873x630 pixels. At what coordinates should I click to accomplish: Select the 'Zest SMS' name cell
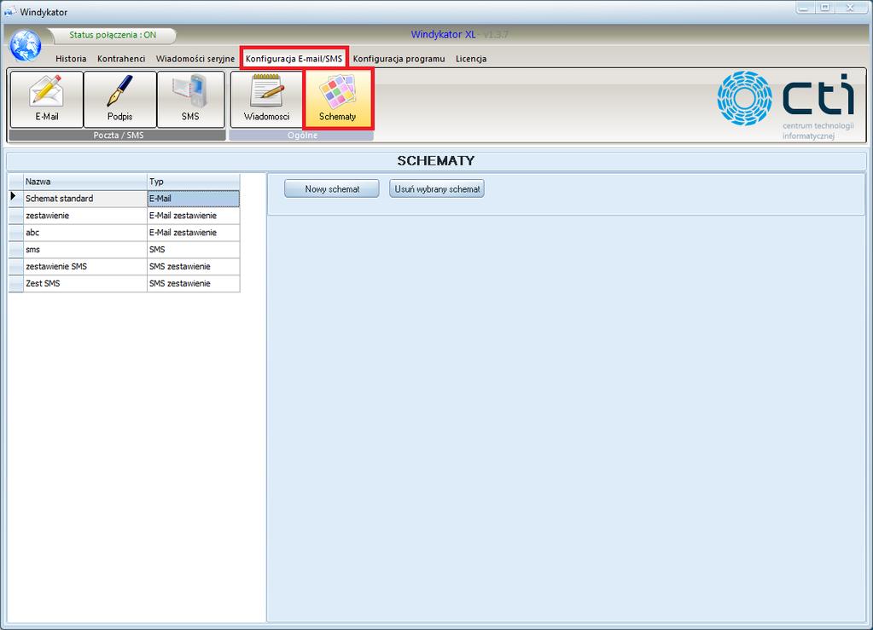pos(85,284)
